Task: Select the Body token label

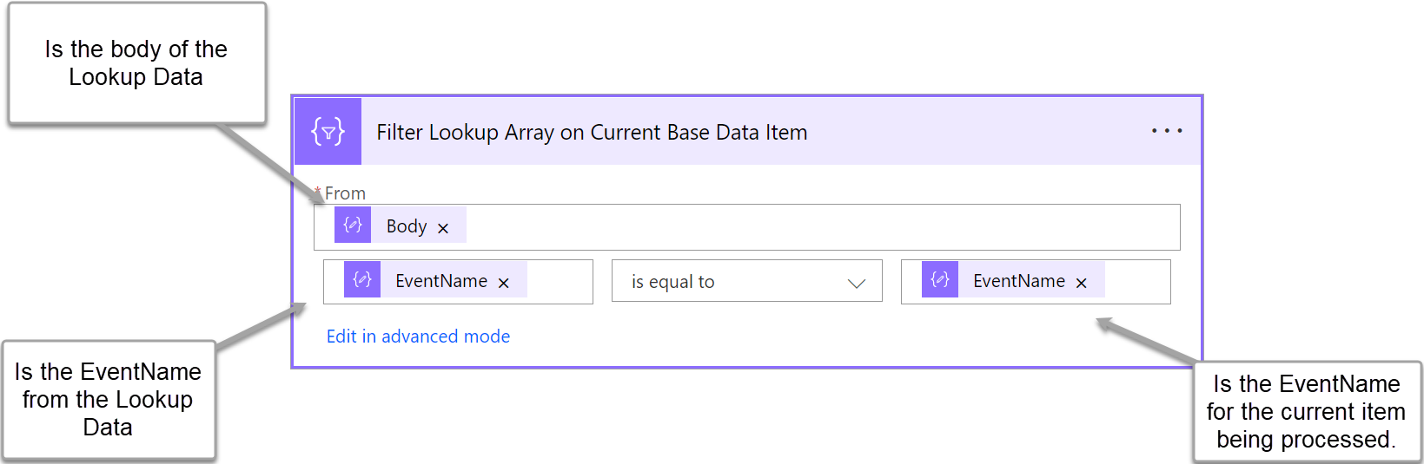Action: 406,226
